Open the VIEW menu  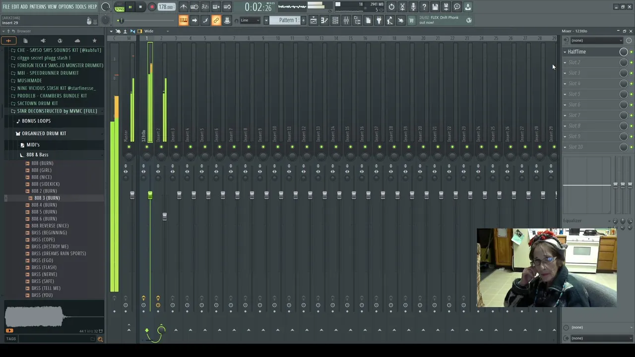coord(52,7)
